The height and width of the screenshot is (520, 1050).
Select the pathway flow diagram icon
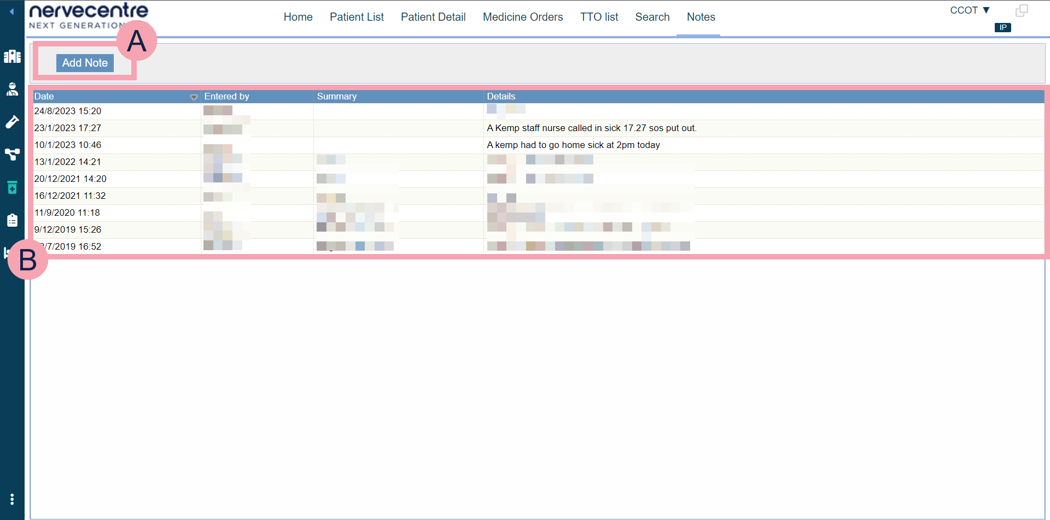tap(12, 155)
